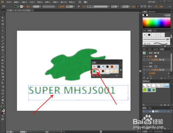Screen dimensions: 173x133
Task: Click the orange opacity link in control bar
Action: pos(61,7)
